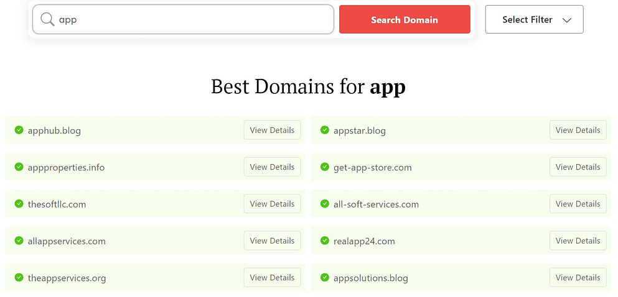Open the Select Filter dropdown
Viewport: 618px width, 297px height.
coord(533,20)
